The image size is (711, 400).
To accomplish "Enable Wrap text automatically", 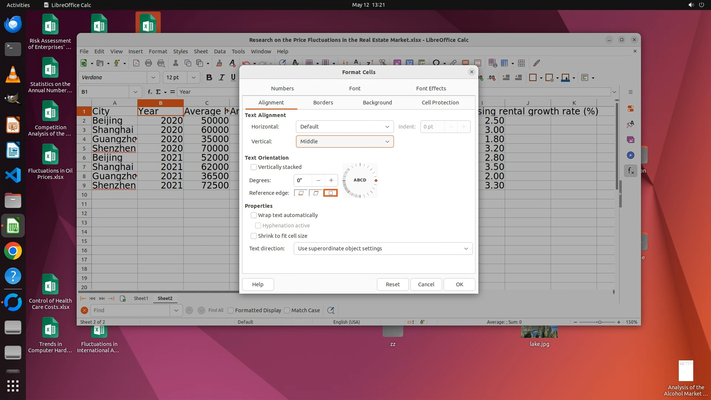I will (254, 215).
